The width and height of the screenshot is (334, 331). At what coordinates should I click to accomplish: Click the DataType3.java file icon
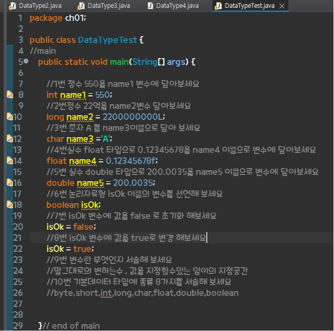(81, 6)
